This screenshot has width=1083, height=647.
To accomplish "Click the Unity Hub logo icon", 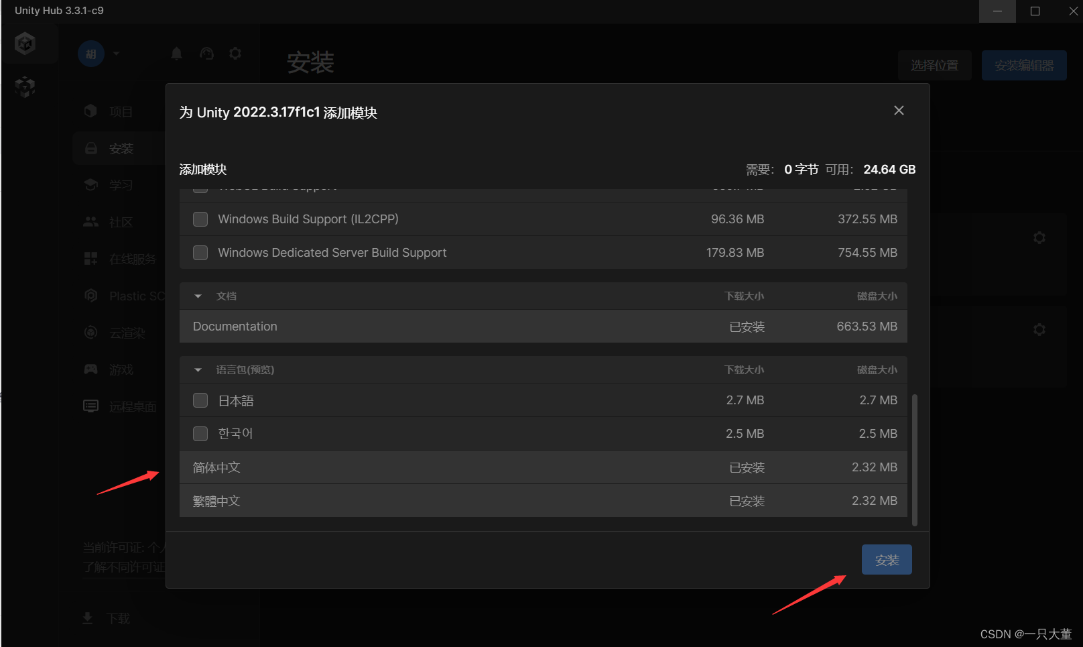I will (x=25, y=44).
